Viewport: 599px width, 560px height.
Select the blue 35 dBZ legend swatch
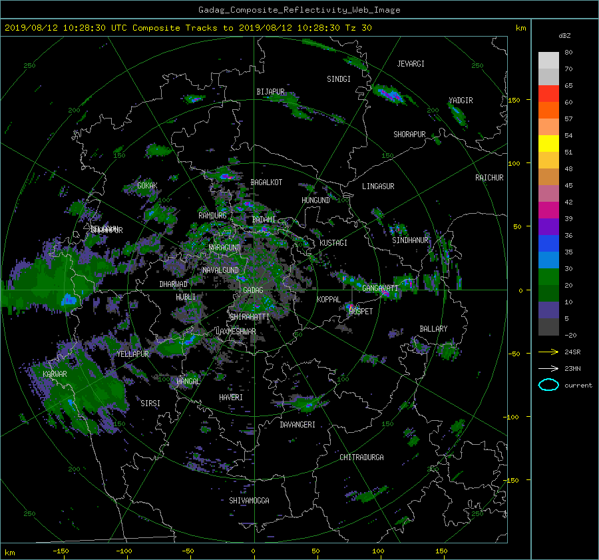click(548, 244)
